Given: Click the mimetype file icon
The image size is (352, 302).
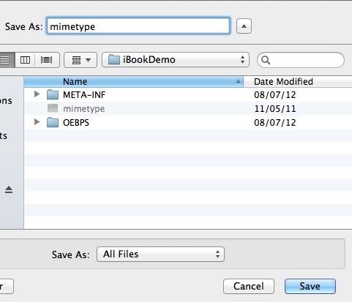Looking at the screenshot, I should click(x=53, y=108).
